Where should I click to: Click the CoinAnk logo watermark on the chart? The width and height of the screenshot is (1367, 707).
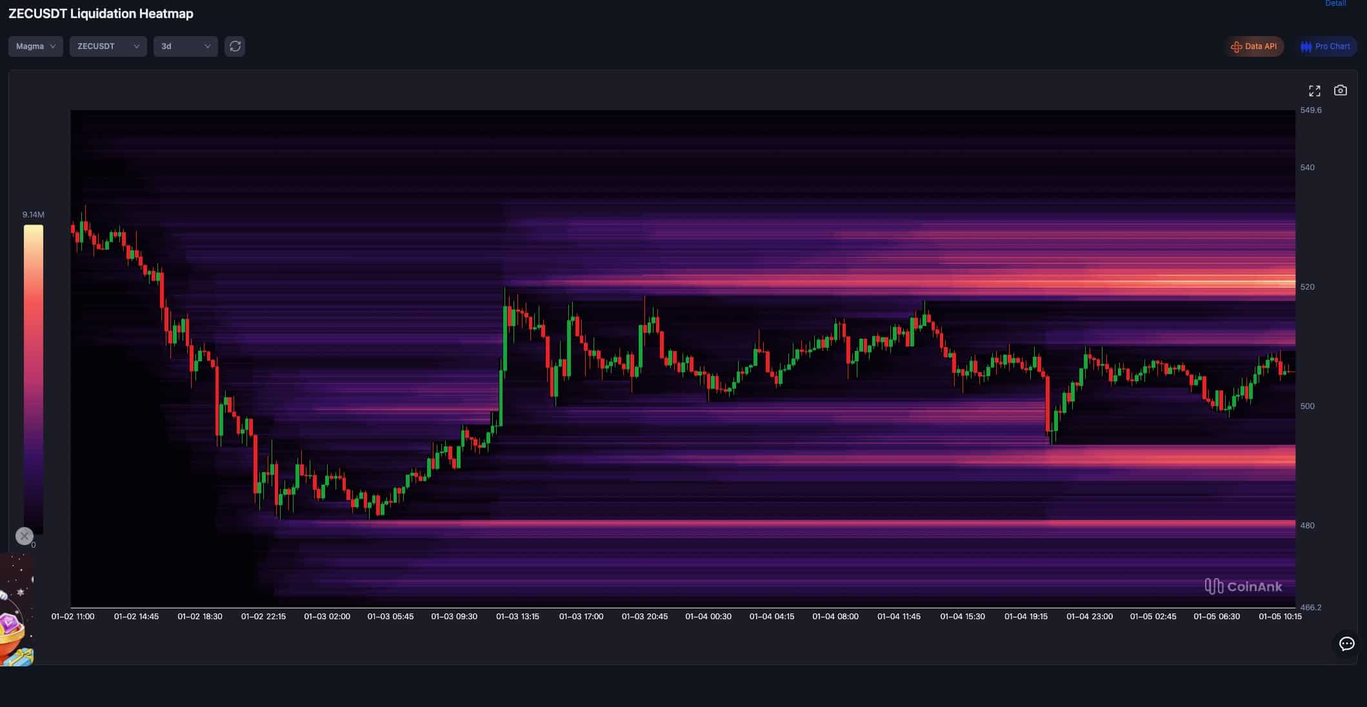[x=1242, y=586]
